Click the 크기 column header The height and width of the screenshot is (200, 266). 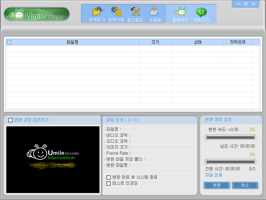coord(155,42)
